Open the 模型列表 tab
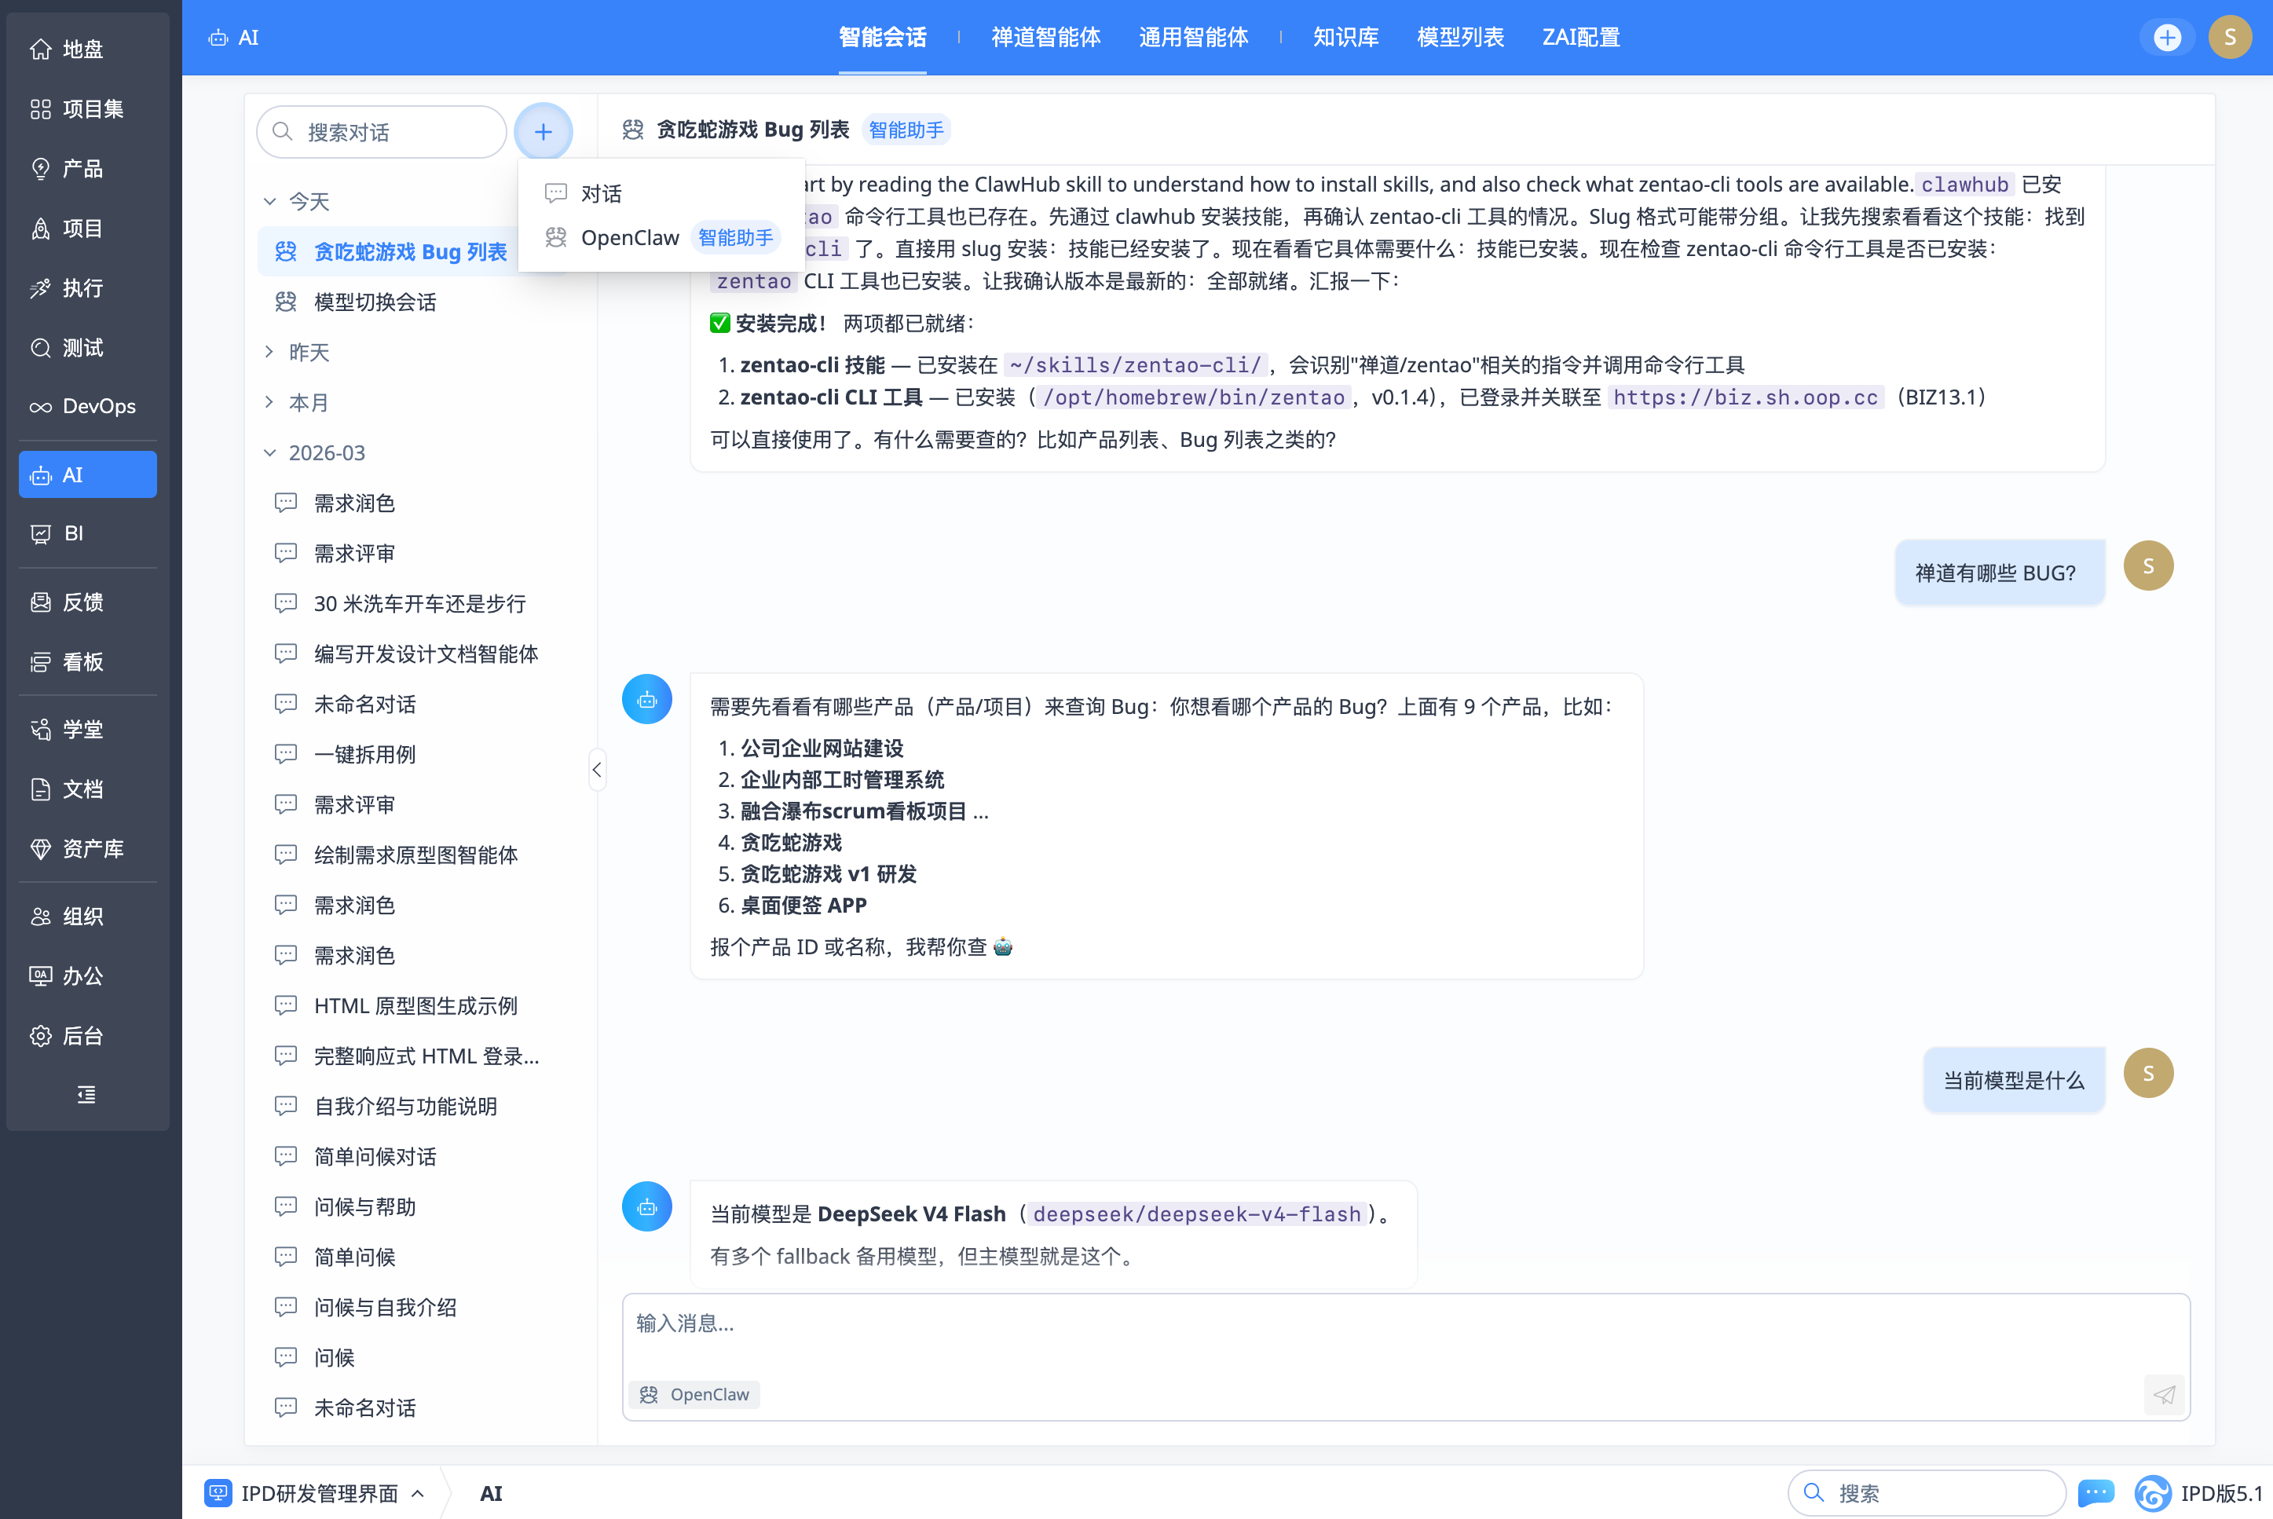The width and height of the screenshot is (2273, 1519). pyautogui.click(x=1460, y=38)
